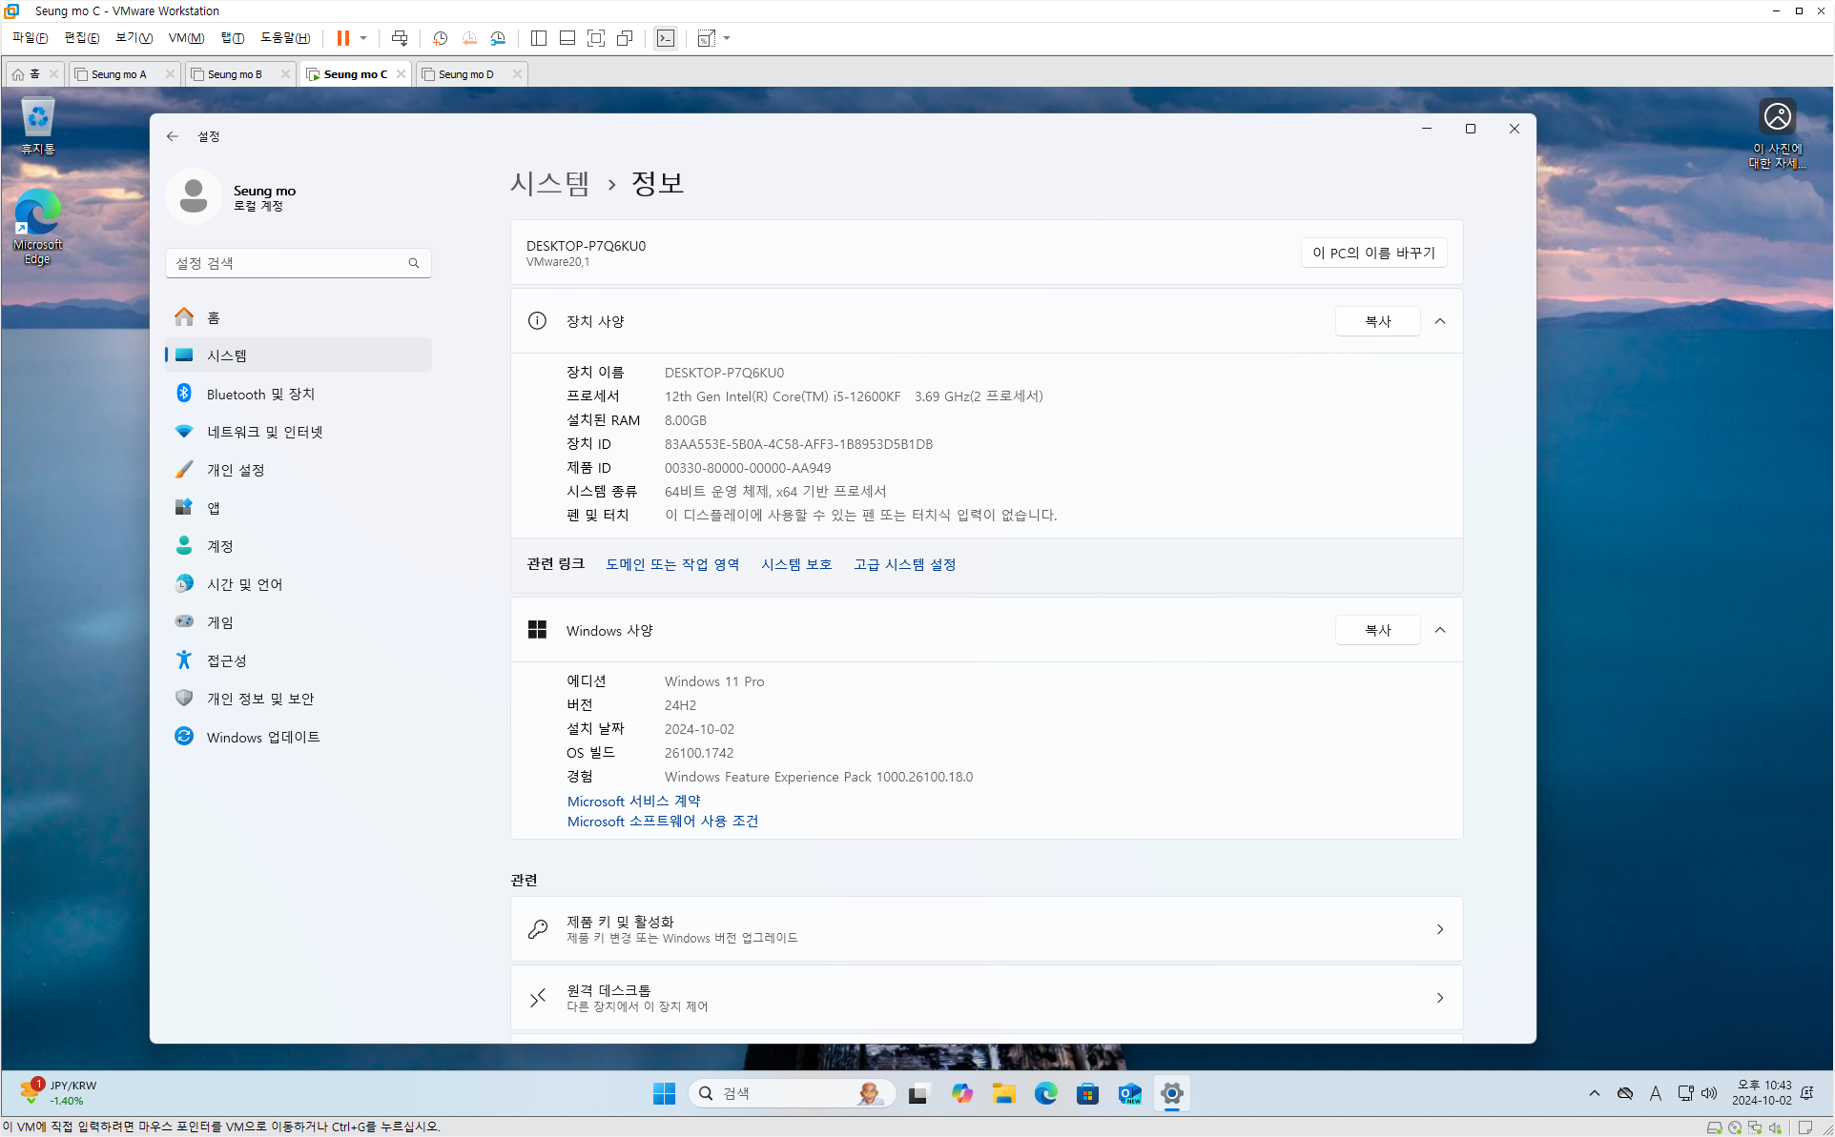Click the VMware pause/suspend VM icon

[x=342, y=38]
